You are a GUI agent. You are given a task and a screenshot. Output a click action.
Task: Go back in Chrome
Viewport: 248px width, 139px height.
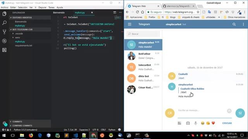click(127, 12)
